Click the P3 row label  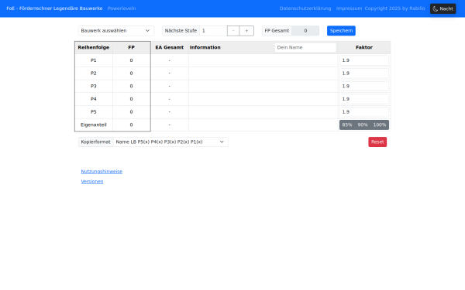[x=94, y=86]
